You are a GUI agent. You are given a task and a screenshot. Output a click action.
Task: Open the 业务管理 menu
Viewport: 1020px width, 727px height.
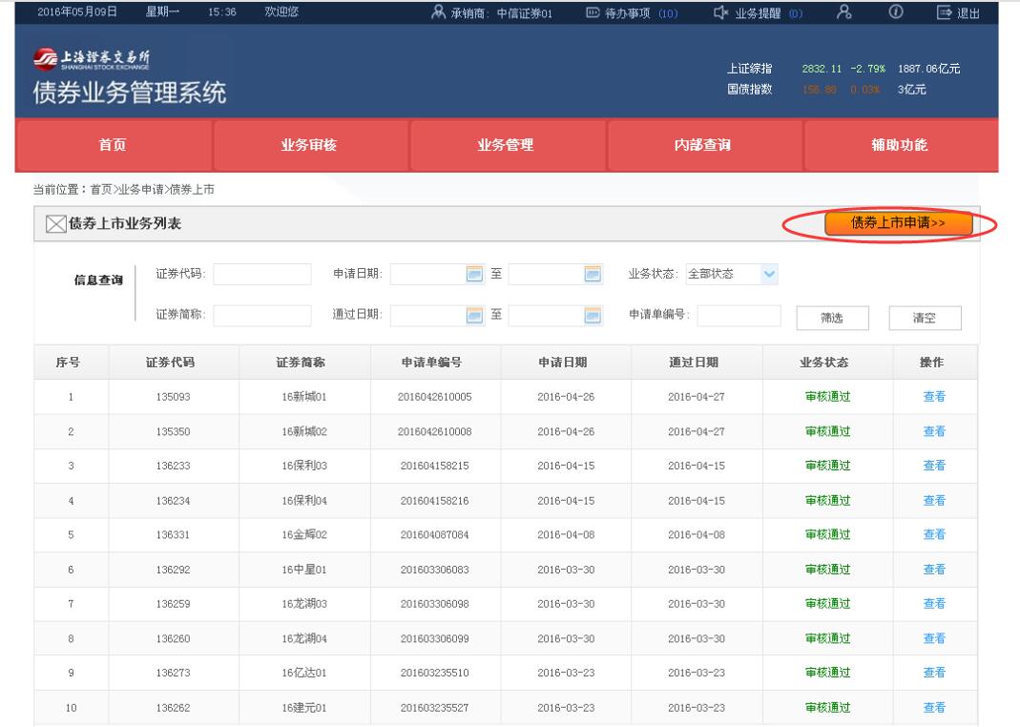point(506,144)
